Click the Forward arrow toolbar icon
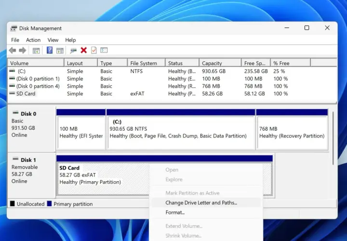 coord(23,51)
